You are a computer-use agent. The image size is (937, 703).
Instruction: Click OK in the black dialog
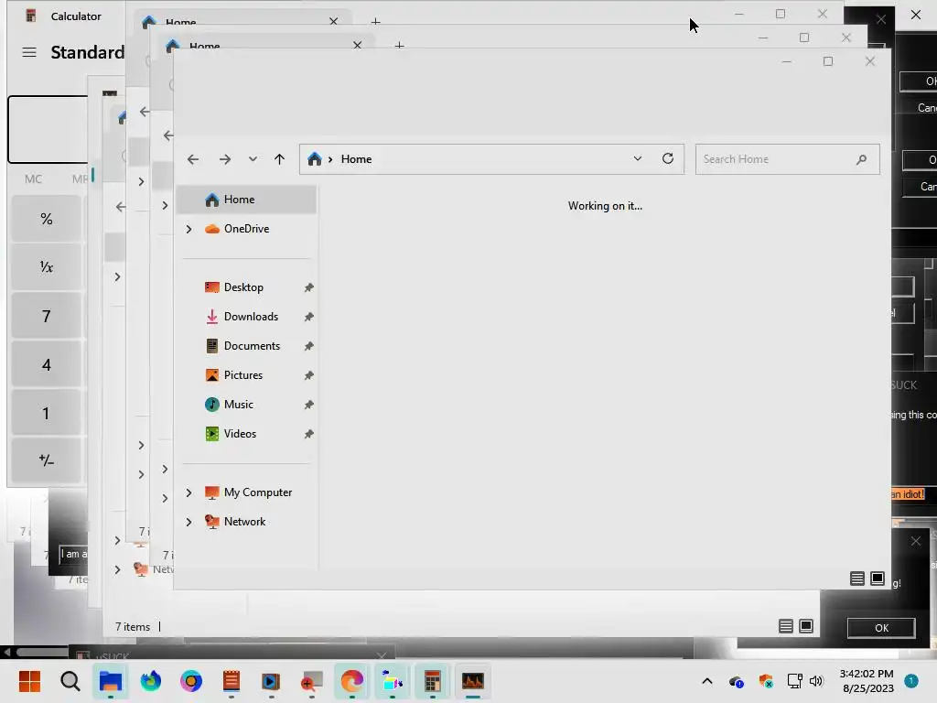tap(881, 628)
